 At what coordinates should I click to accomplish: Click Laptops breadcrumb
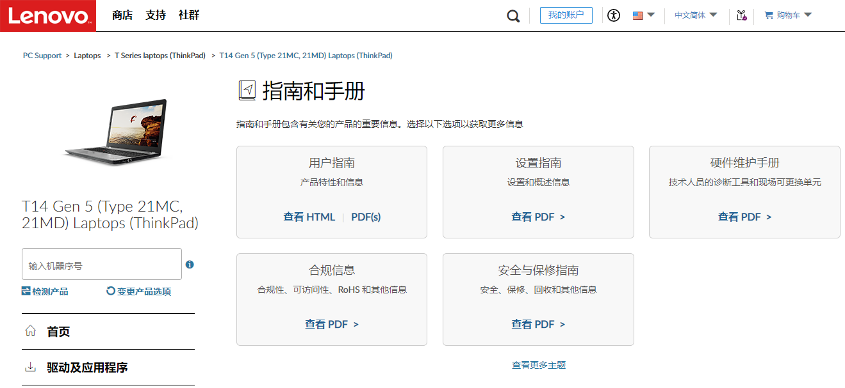pyautogui.click(x=87, y=56)
